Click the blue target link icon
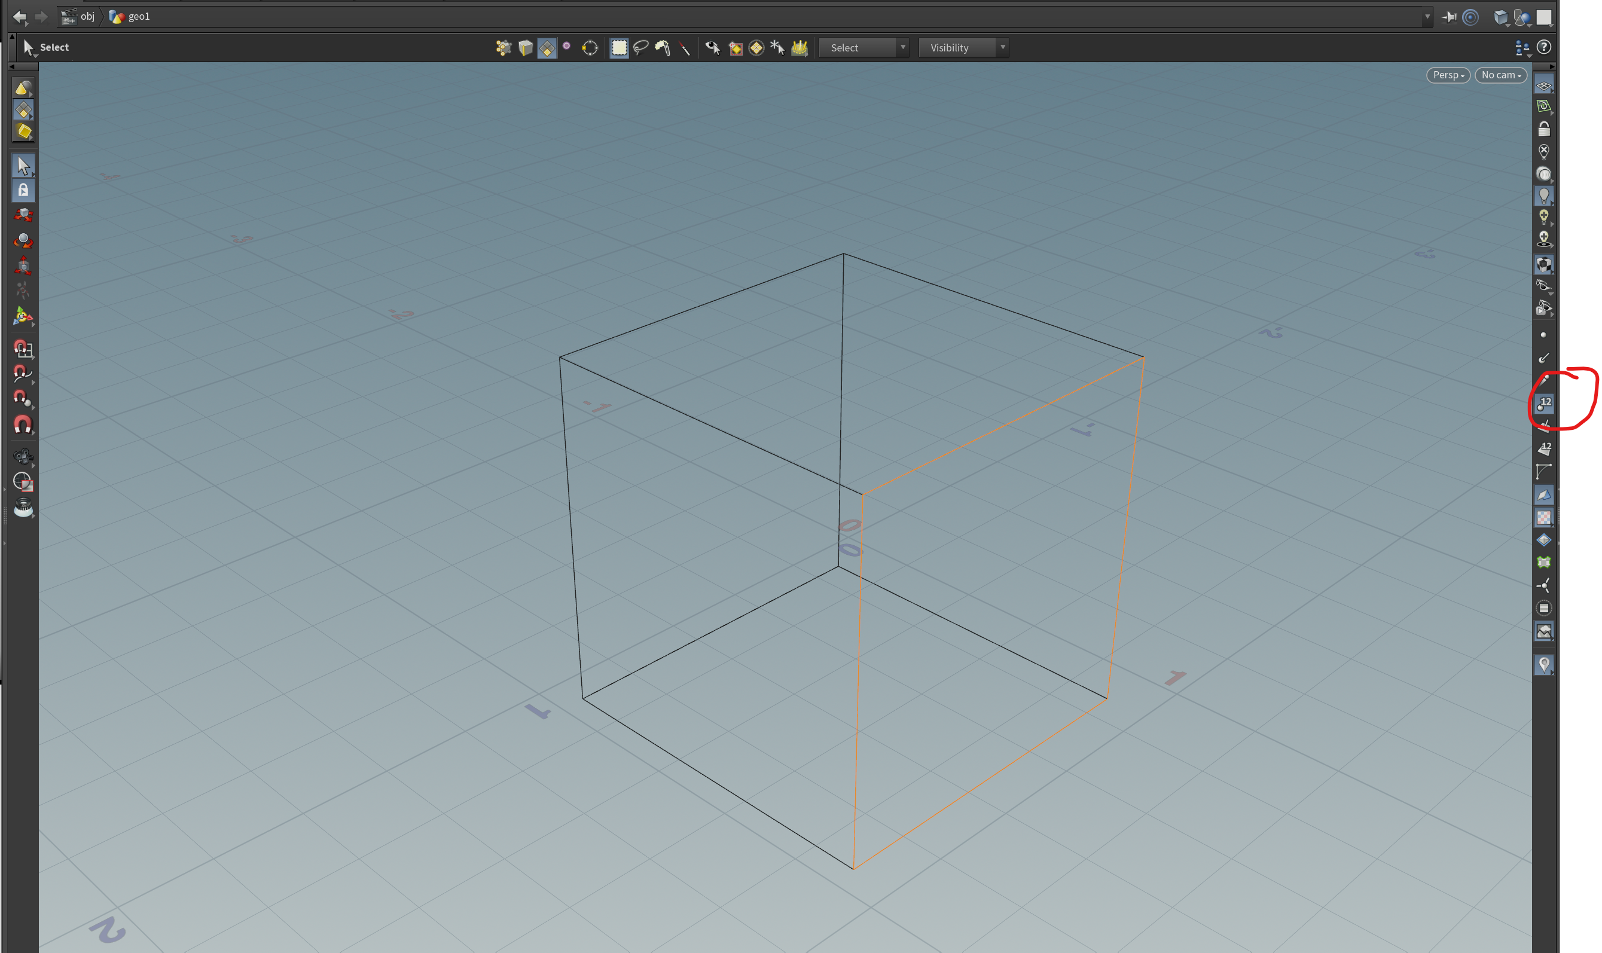1602x953 pixels. coord(1470,17)
